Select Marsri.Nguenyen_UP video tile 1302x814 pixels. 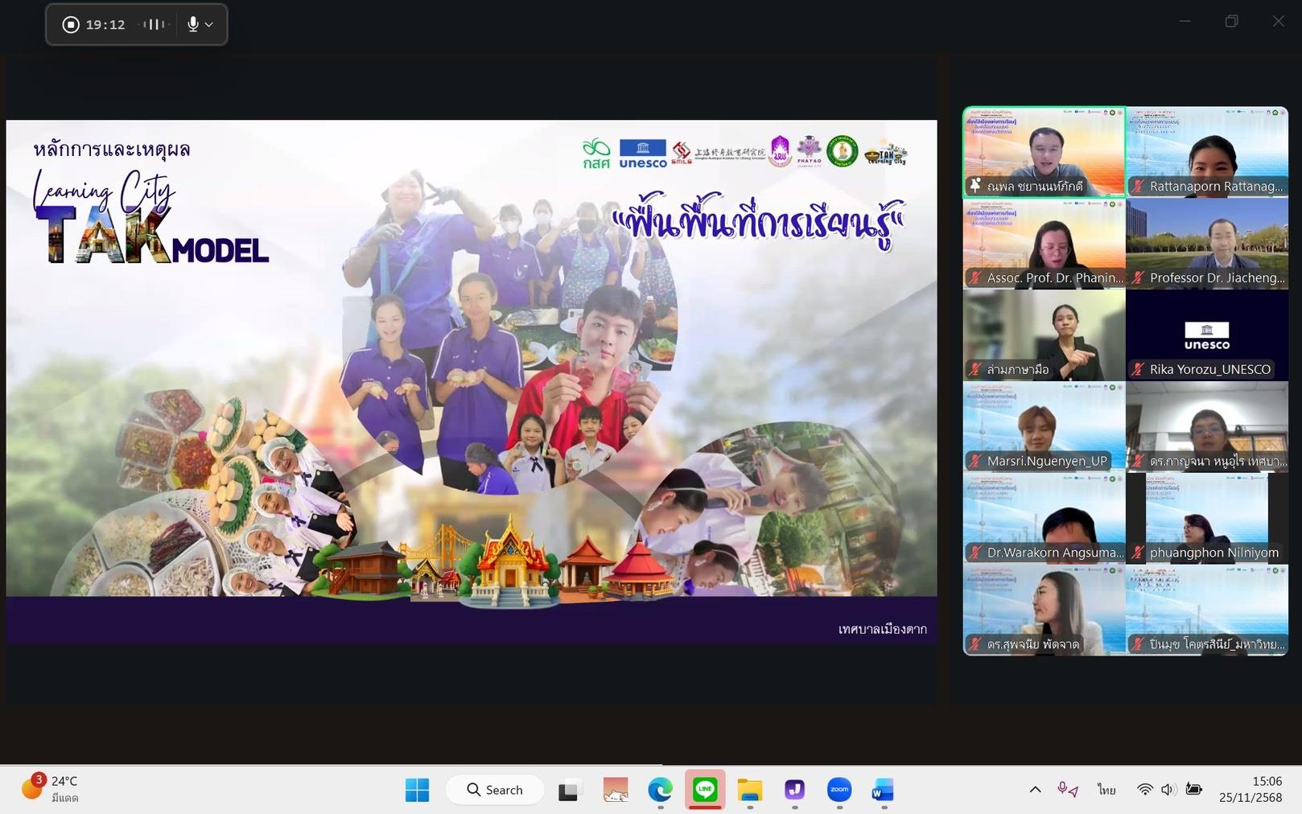[x=1044, y=427]
